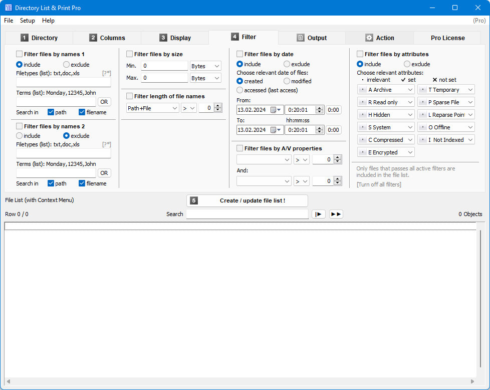Open the Max size Bytes unit dropdown
490x390 pixels.
pyautogui.click(x=205, y=78)
